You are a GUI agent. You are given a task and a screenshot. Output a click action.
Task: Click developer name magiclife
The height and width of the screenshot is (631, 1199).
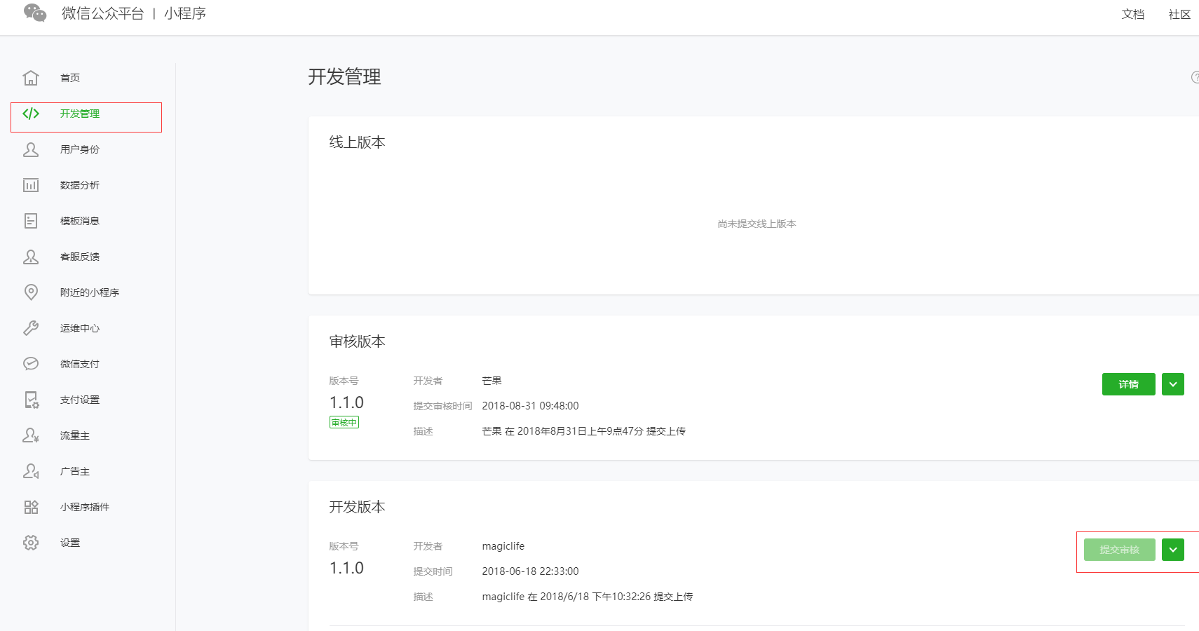[x=503, y=546]
